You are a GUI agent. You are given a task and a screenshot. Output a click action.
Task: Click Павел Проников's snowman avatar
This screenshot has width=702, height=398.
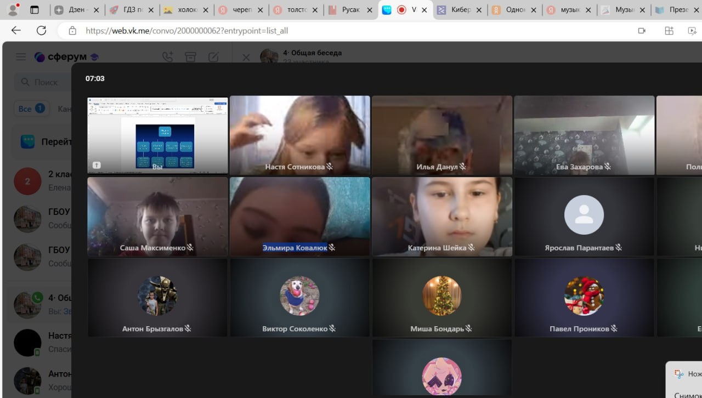pyautogui.click(x=584, y=296)
